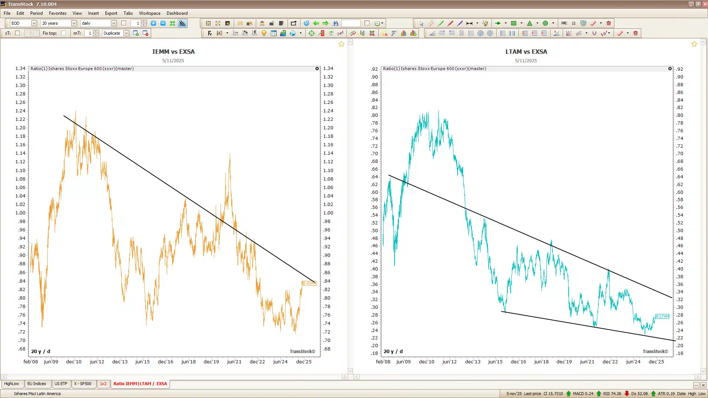Screen dimensions: 708x398
Task: Open the data table icon
Action: click(274, 33)
